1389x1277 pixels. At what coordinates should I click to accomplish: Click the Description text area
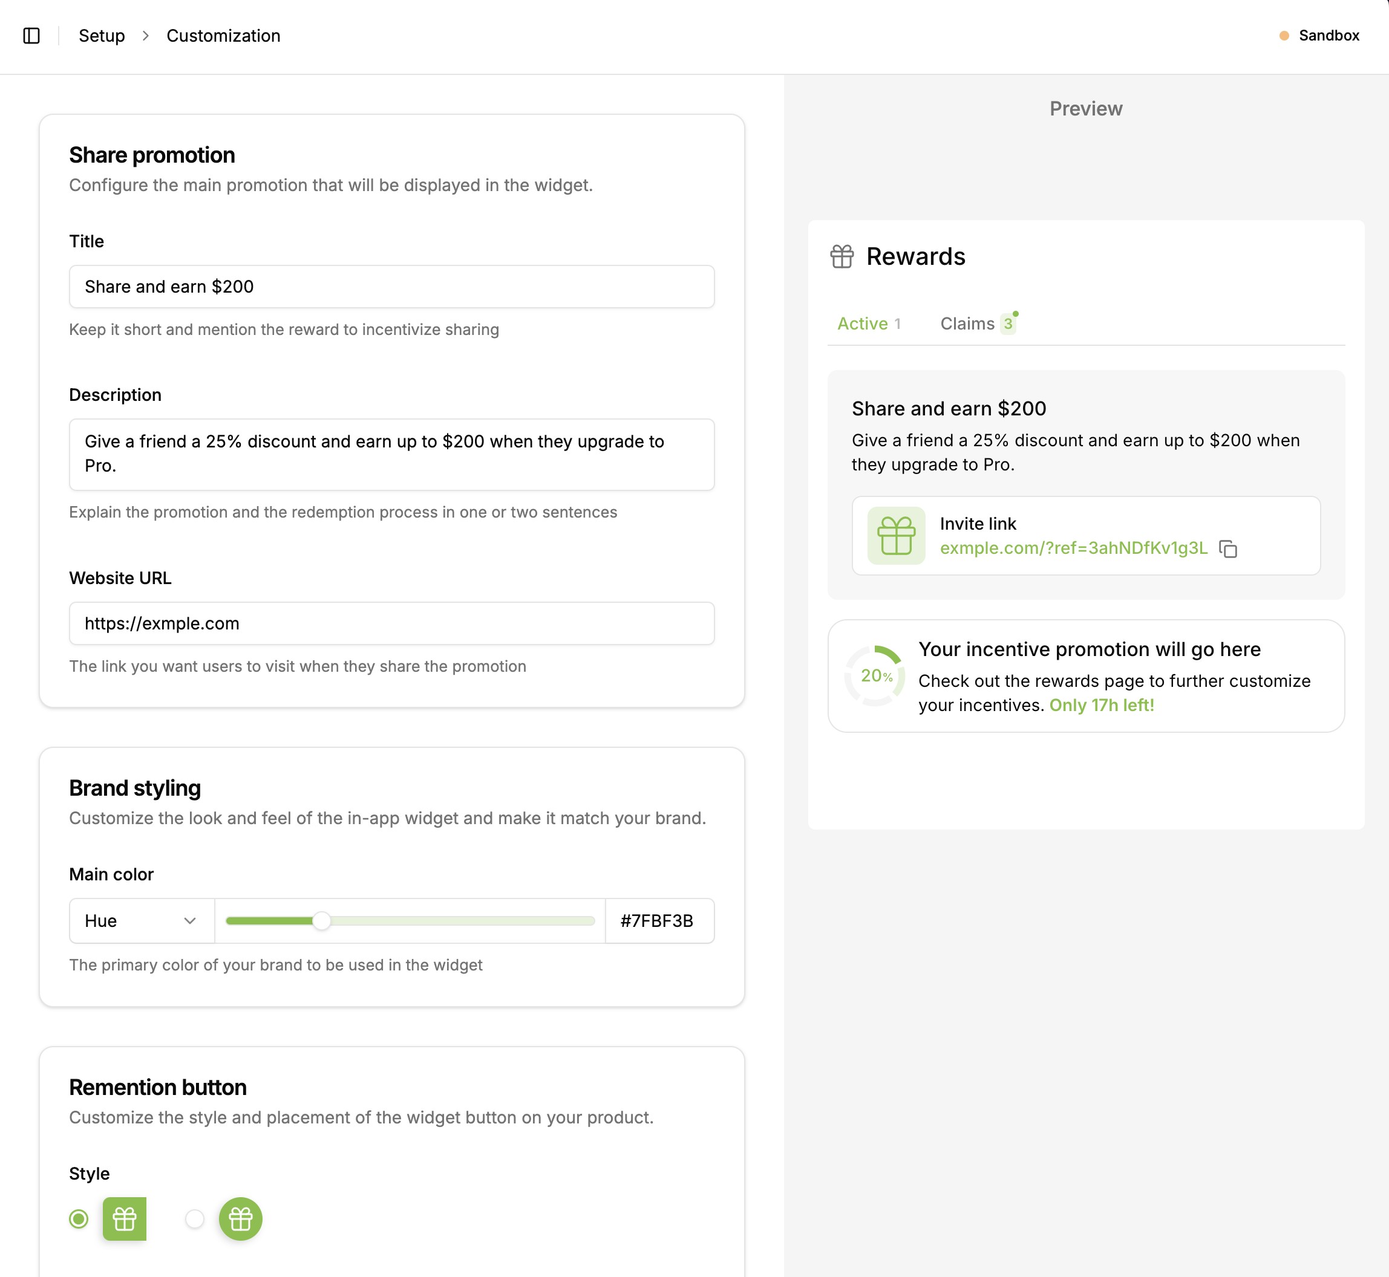[x=391, y=455]
